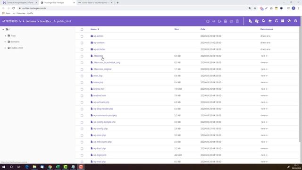Refresh the file listing

[x=276, y=21]
